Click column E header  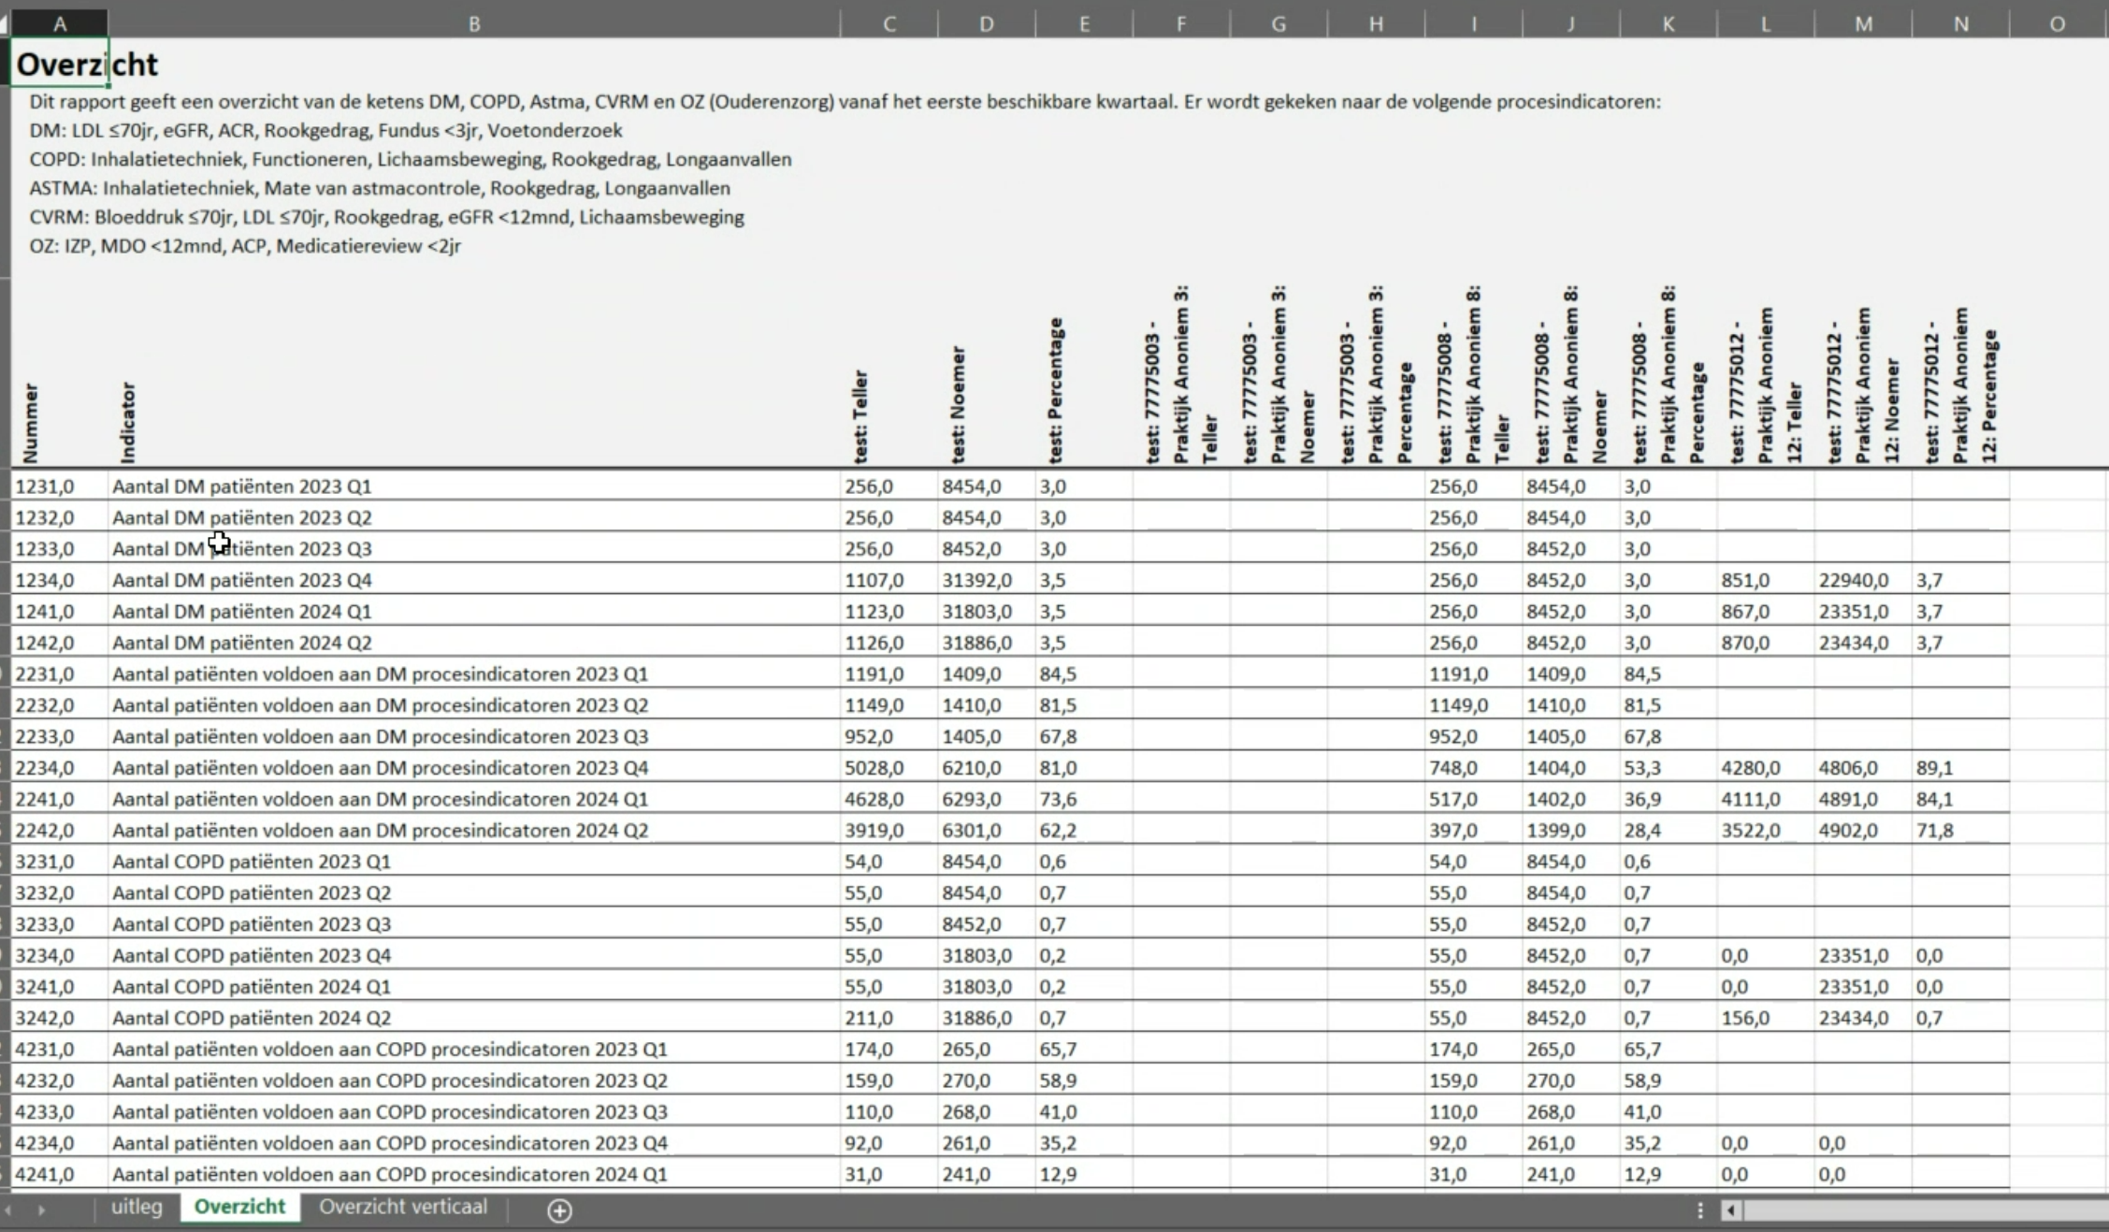pos(1084,24)
